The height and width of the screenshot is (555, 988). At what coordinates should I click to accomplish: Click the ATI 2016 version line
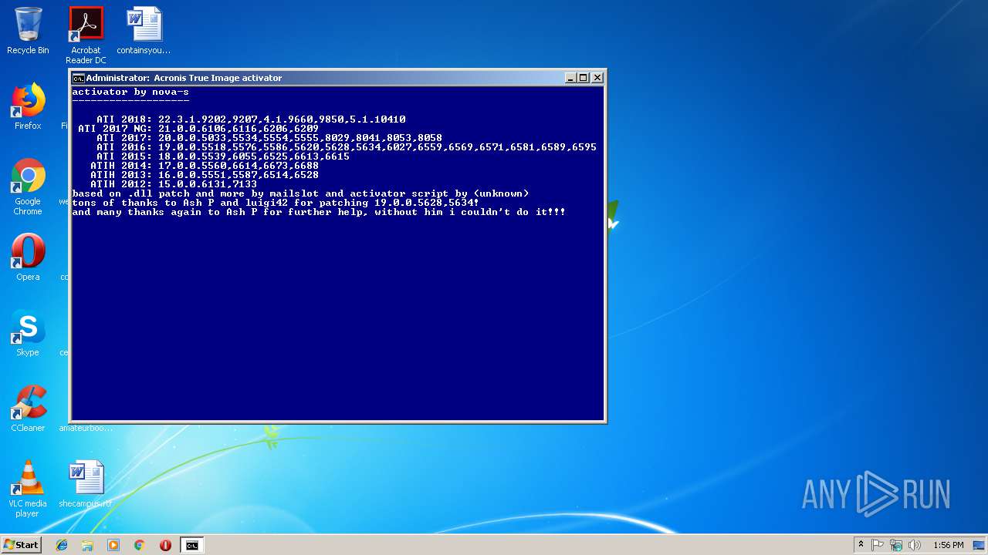click(x=347, y=147)
